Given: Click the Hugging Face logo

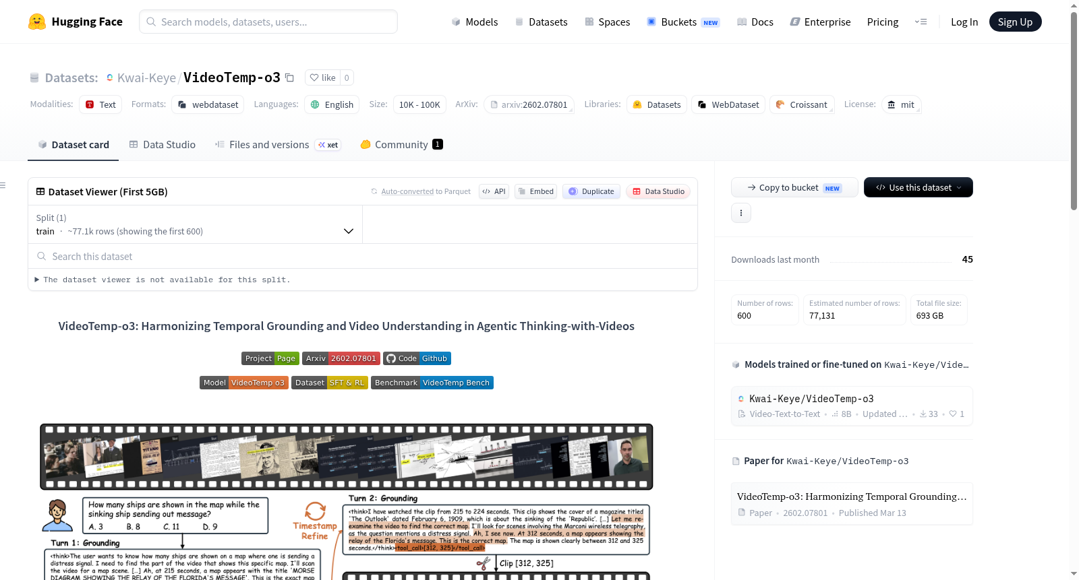Looking at the screenshot, I should 76,22.
